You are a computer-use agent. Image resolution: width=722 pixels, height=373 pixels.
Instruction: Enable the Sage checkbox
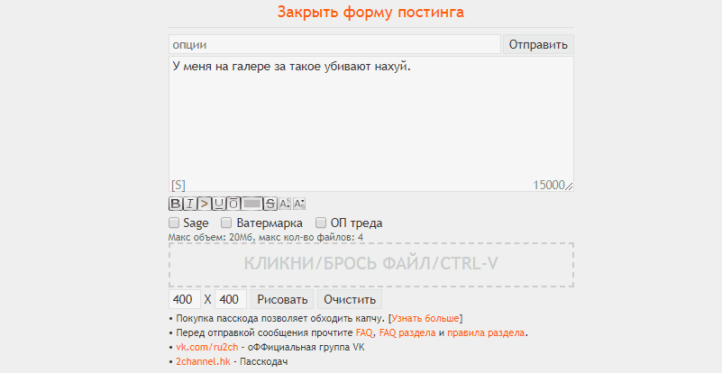pyautogui.click(x=174, y=223)
